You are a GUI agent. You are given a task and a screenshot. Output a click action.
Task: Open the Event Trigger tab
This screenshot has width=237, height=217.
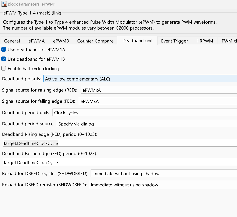point(174,41)
